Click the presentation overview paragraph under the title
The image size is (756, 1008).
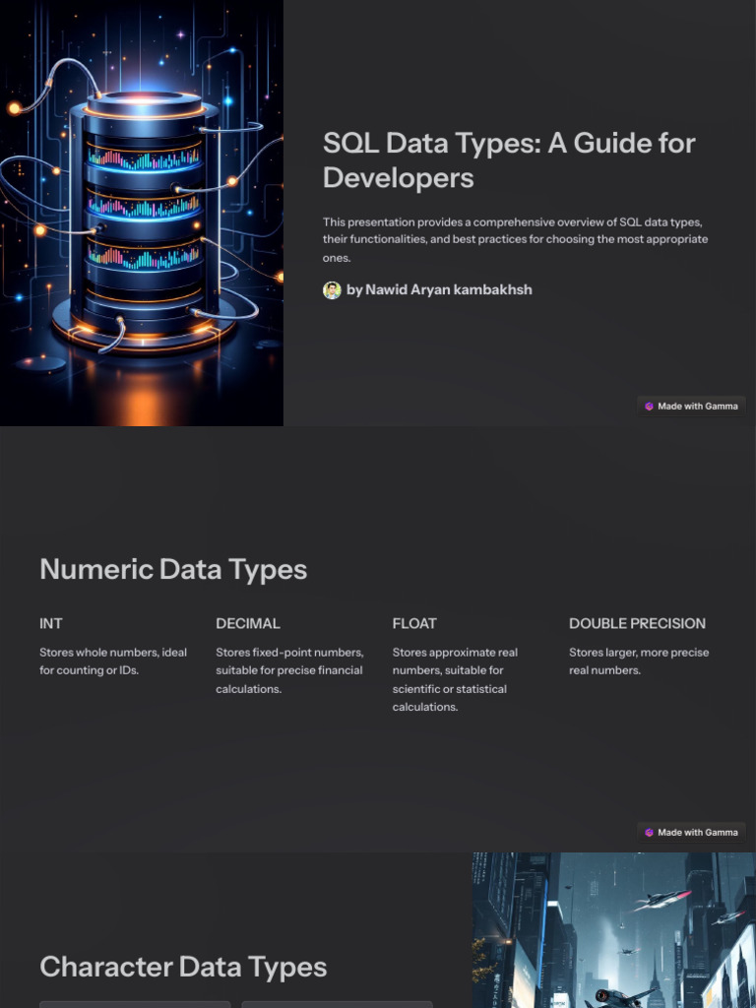click(515, 240)
